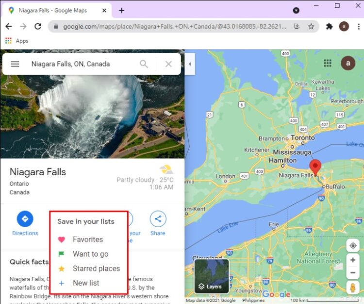Clear the Niagara Falls search query
Screen dimensions: 364x304
click(168, 64)
